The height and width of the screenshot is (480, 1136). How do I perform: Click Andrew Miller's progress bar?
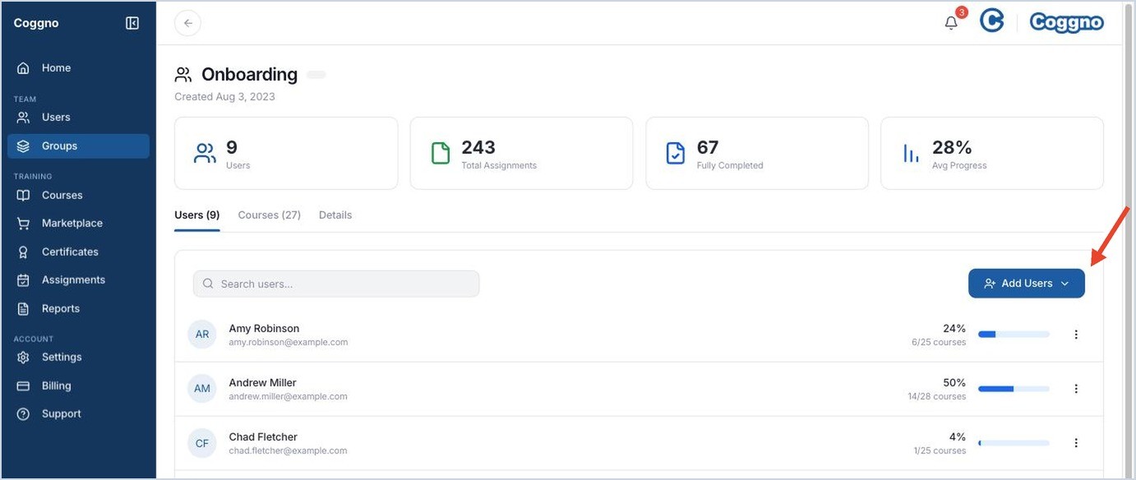tap(1014, 389)
